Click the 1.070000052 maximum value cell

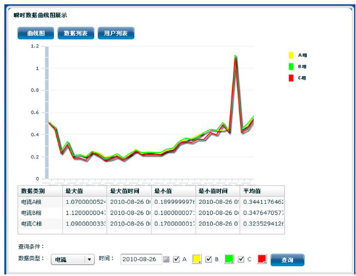(85, 202)
